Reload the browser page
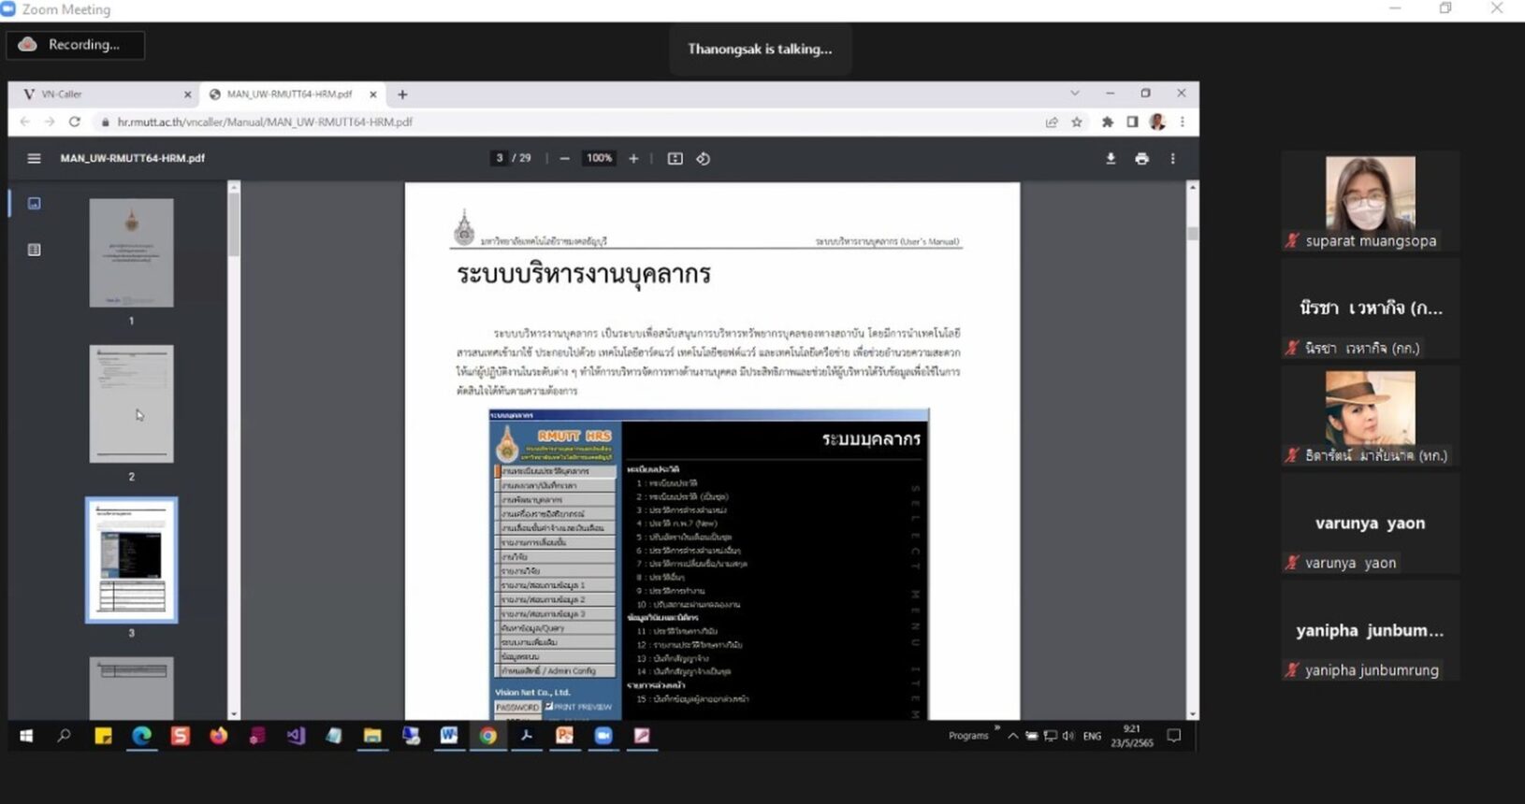This screenshot has height=804, width=1525. (x=75, y=122)
